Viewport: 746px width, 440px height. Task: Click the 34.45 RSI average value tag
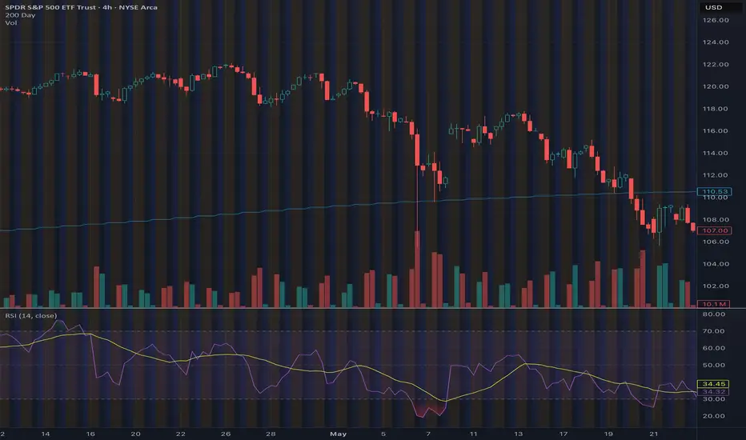pyautogui.click(x=714, y=384)
